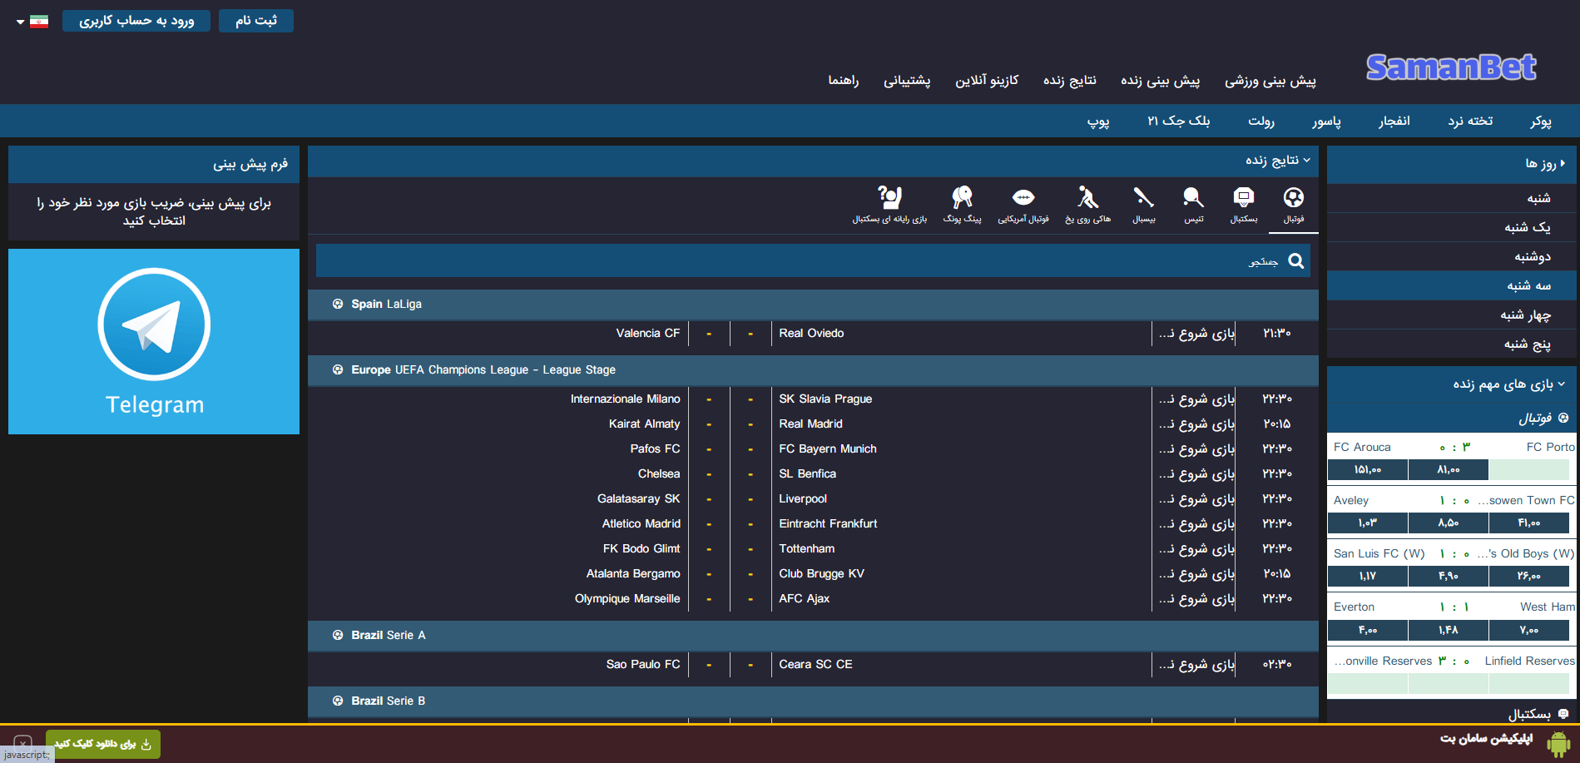This screenshot has height=763, width=1580.
Task: Select Tuesday (سه شنبه) in the days list
Action: point(1528,285)
